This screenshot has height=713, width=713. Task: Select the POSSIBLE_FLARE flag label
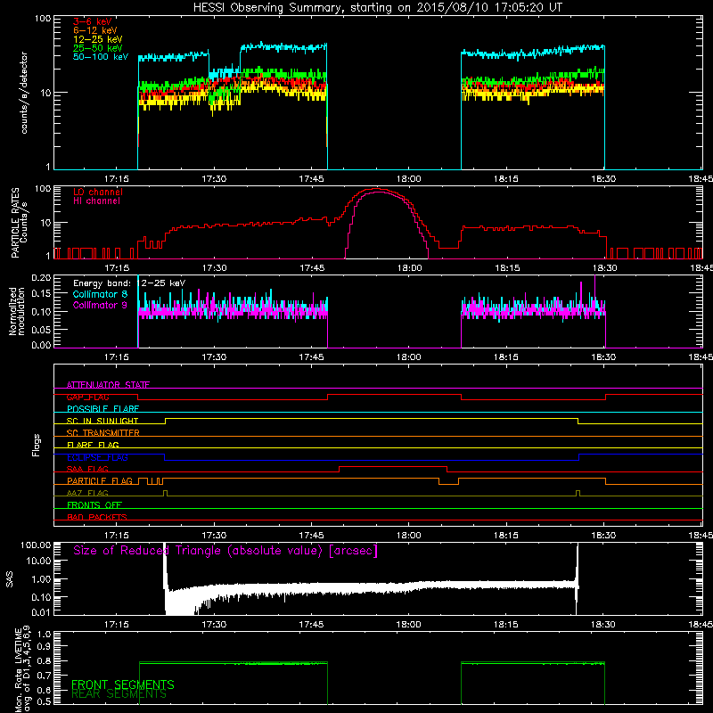(x=102, y=409)
